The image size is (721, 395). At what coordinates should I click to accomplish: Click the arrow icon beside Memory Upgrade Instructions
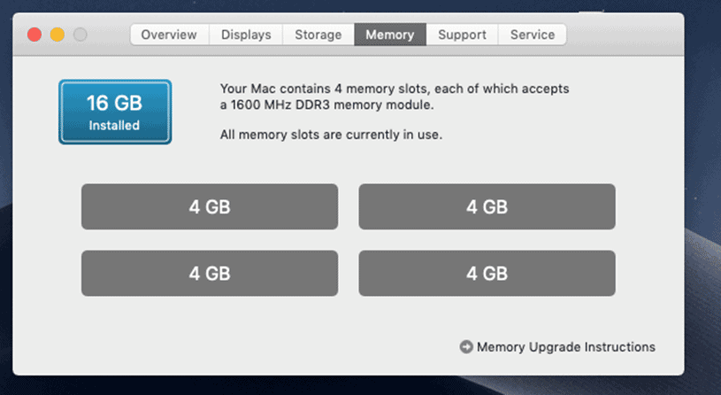(x=466, y=346)
